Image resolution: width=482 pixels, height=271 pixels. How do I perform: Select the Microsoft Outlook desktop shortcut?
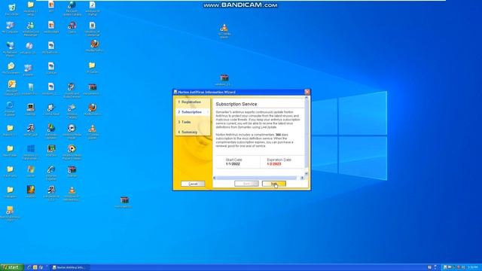pos(11,88)
